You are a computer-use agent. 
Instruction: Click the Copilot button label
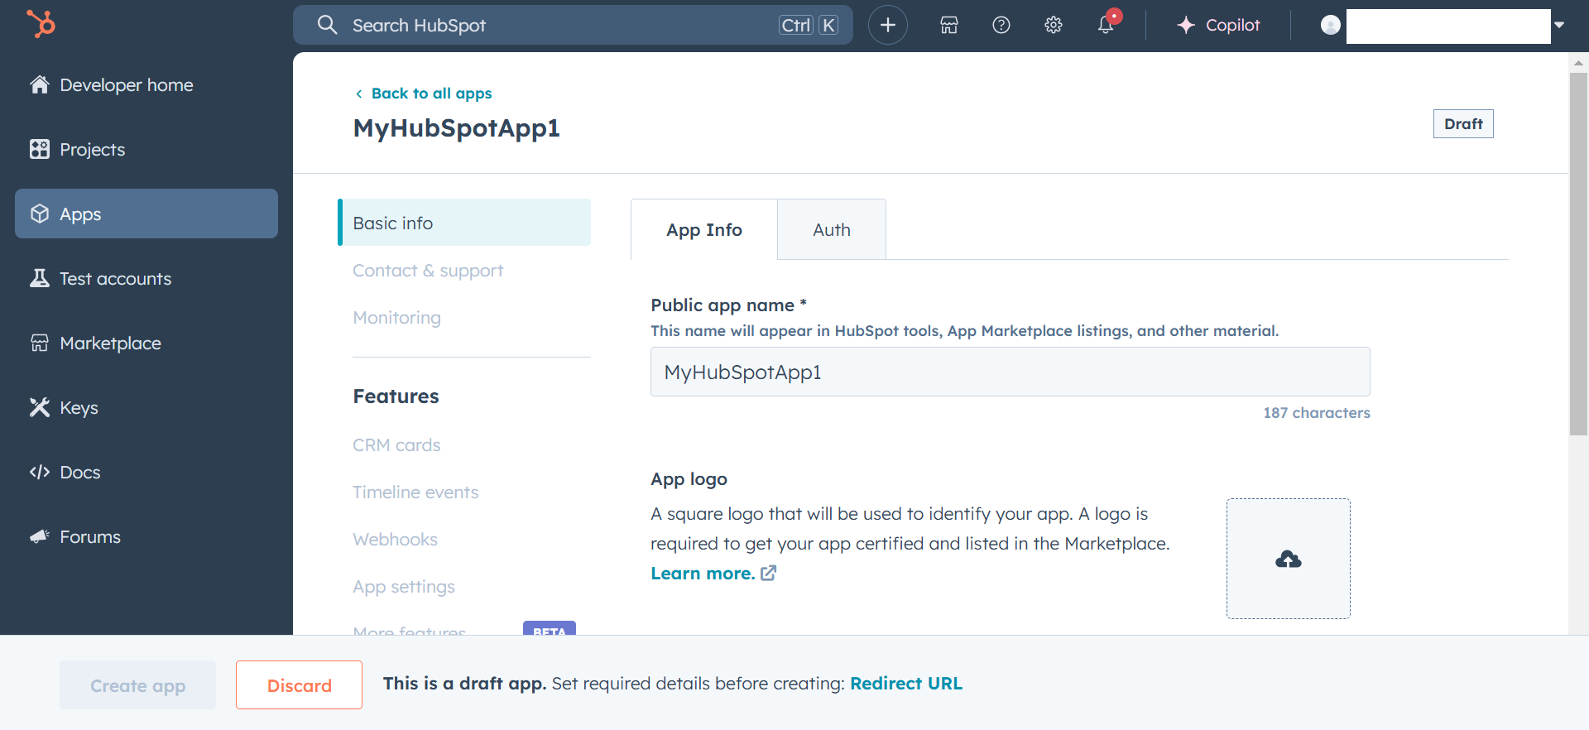click(x=1232, y=25)
